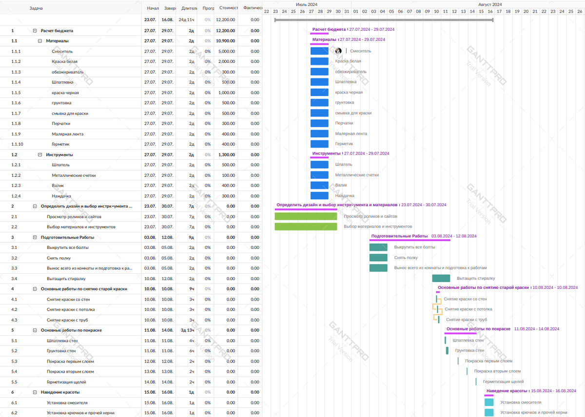The height and width of the screenshot is (417, 585).
Task: Select the teal Вытащить стиралку bar
Action: [441, 279]
